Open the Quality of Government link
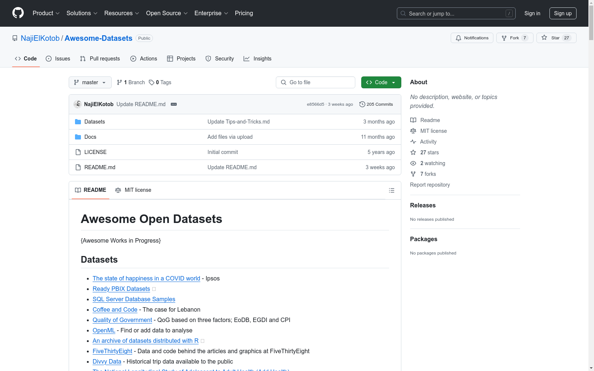Image resolution: width=594 pixels, height=371 pixels. pyautogui.click(x=123, y=320)
